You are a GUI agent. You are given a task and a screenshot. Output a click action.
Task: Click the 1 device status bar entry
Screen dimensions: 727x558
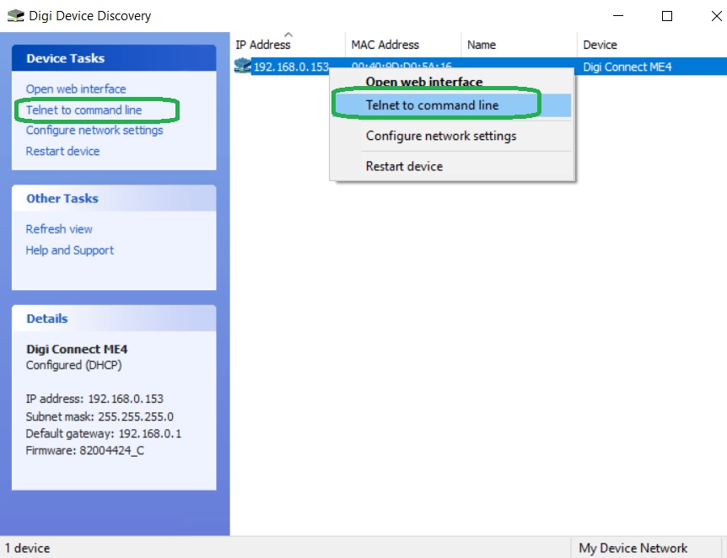pos(27,548)
